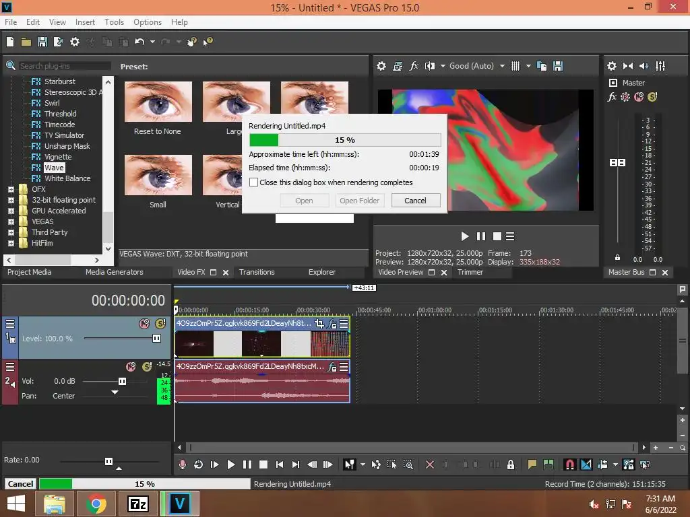This screenshot has width=690, height=517.
Task: Toggle Auto Ripple in timeline toolbar
Action: pos(602,464)
